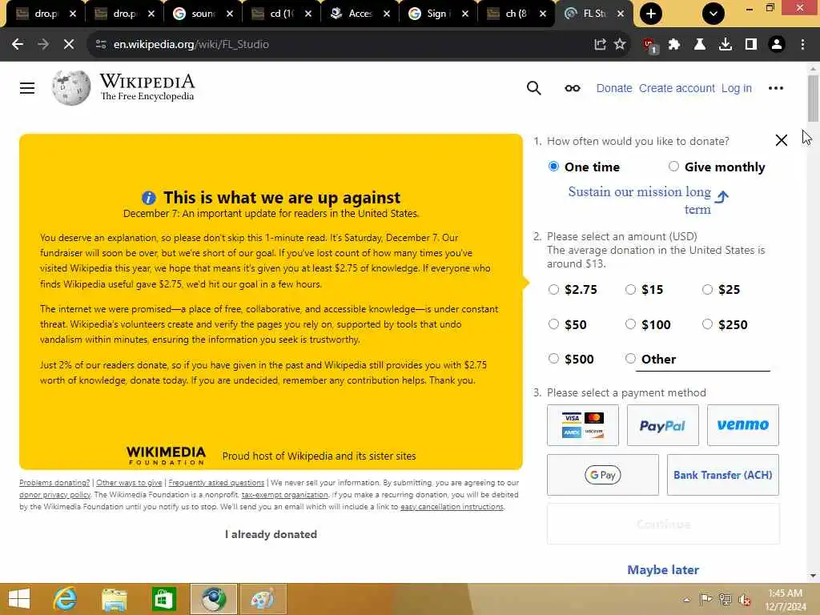
Task: Open File Explorer from taskbar
Action: point(114,599)
